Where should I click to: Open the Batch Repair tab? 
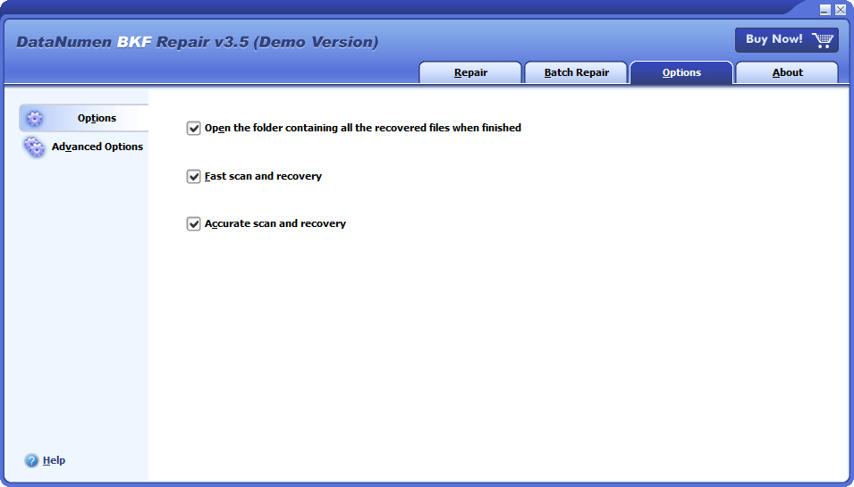click(576, 72)
